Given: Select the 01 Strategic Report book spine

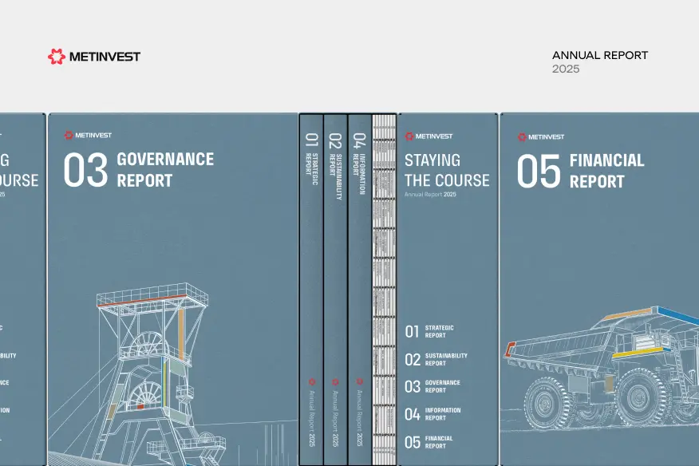Looking at the screenshot, I should coord(311,290).
